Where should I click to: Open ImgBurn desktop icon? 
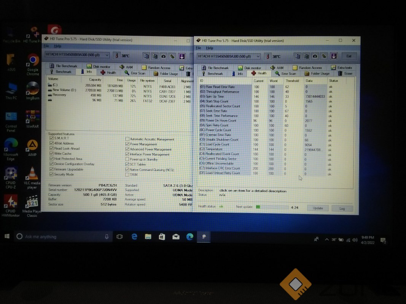[33, 90]
